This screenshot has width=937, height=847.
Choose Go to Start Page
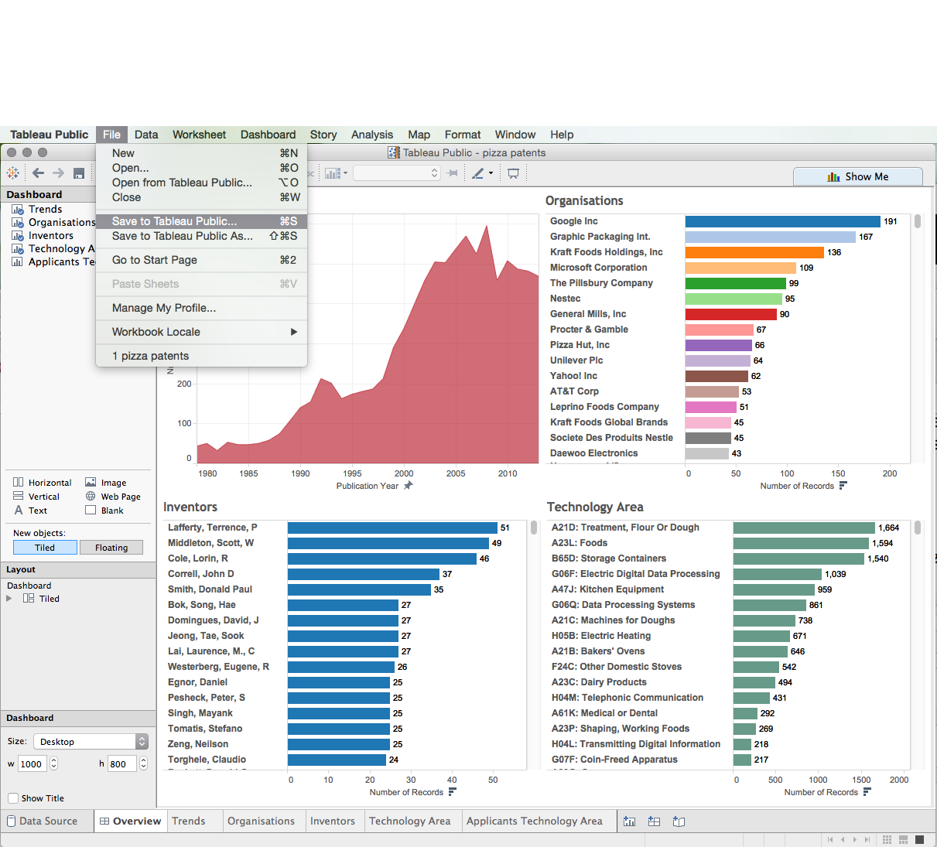(201, 260)
